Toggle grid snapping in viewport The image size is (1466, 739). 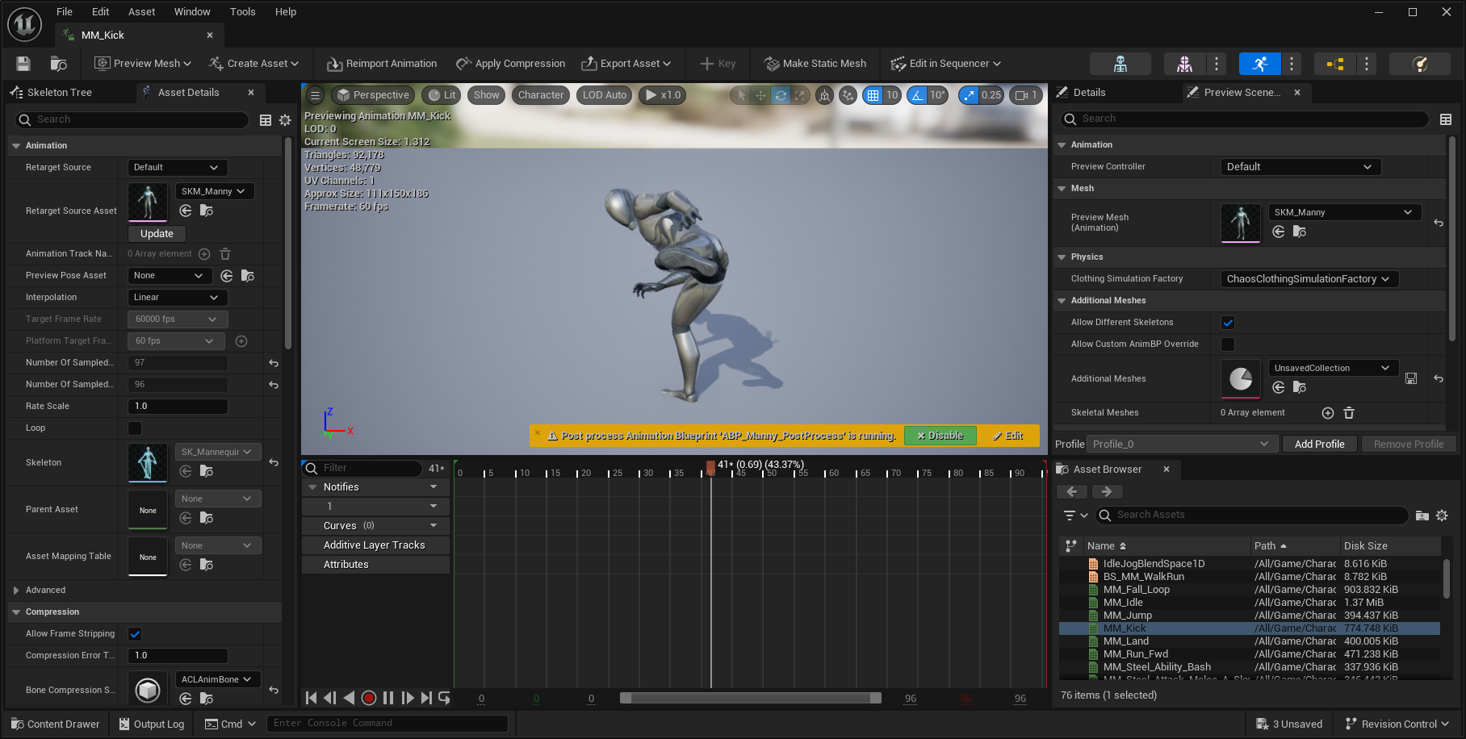point(873,95)
